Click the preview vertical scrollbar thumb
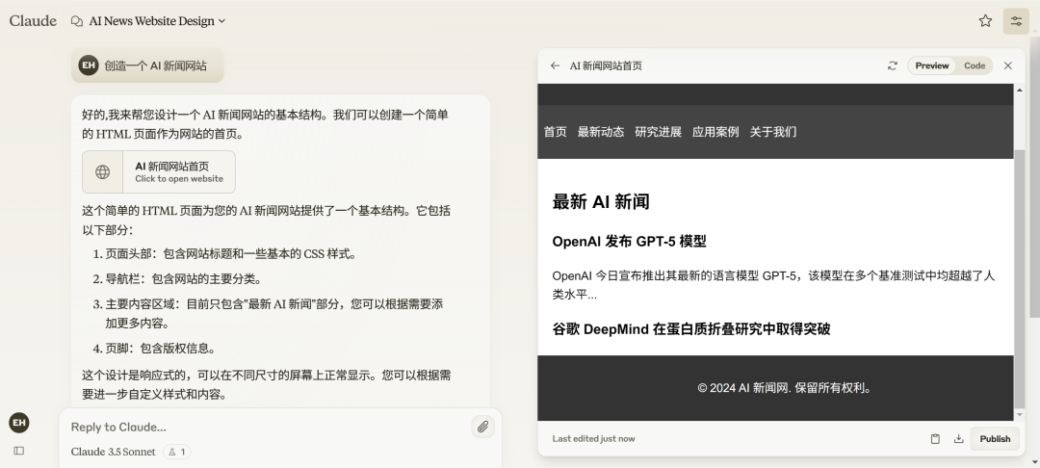The image size is (1040, 468). (1020, 278)
